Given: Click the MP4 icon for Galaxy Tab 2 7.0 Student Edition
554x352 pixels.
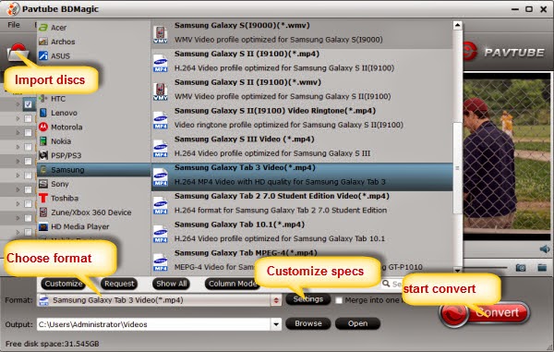Looking at the screenshot, I should coord(161,205).
